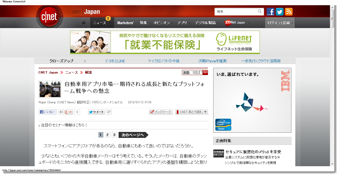Expand the アプリ menu arrow
This screenshot has height=174, width=337.
coord(189,23)
